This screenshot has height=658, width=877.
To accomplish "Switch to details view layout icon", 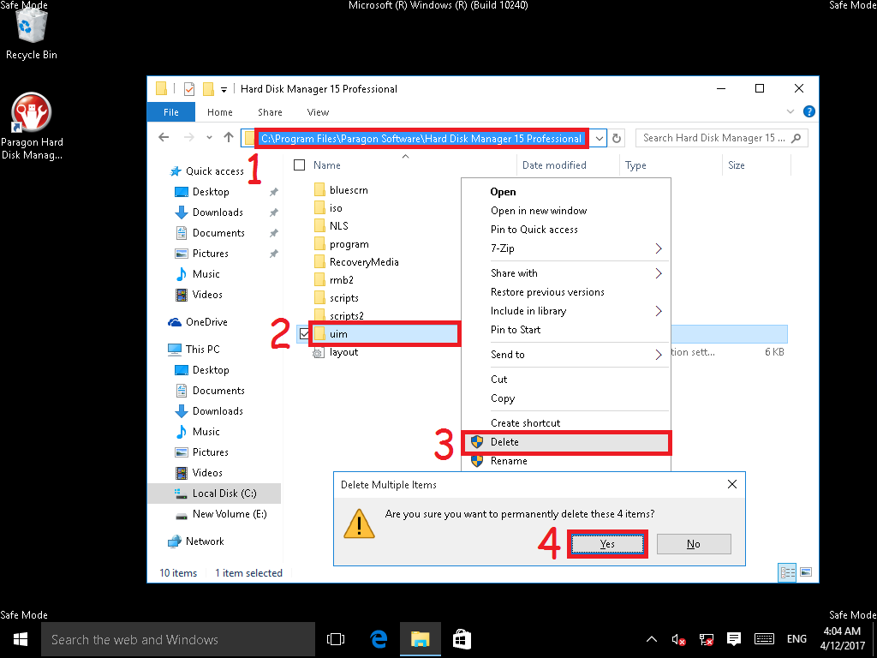I will [x=788, y=571].
